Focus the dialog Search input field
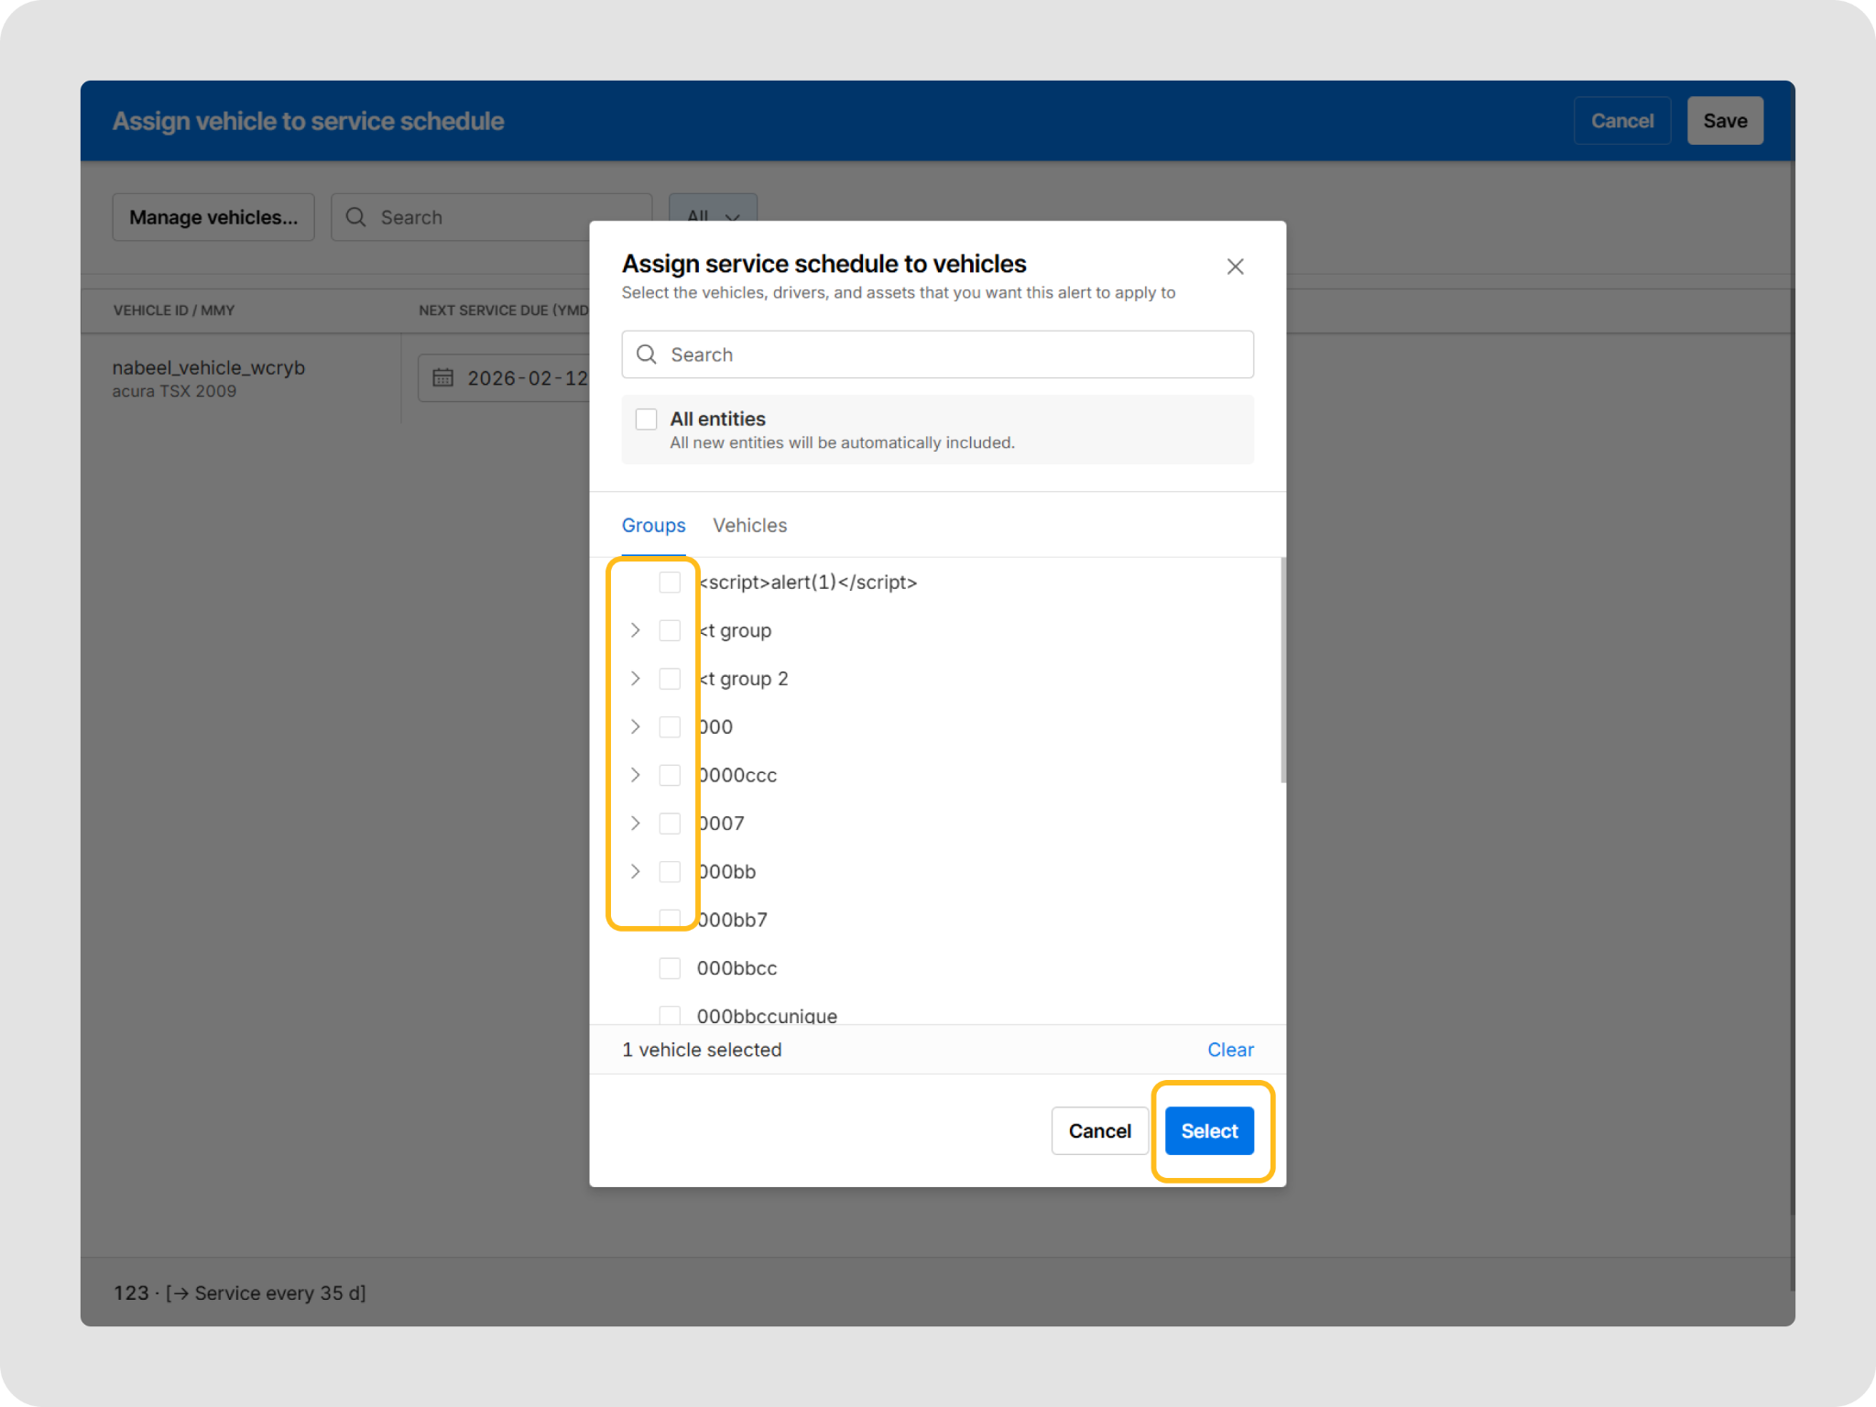The width and height of the screenshot is (1876, 1407). (x=953, y=354)
